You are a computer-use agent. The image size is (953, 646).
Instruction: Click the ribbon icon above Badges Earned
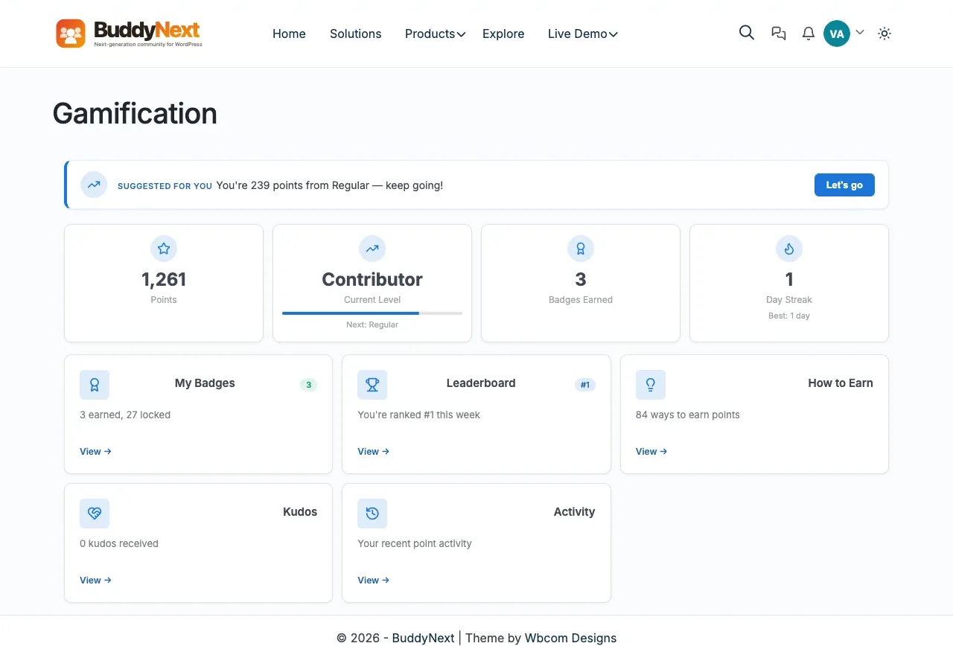[x=581, y=249]
